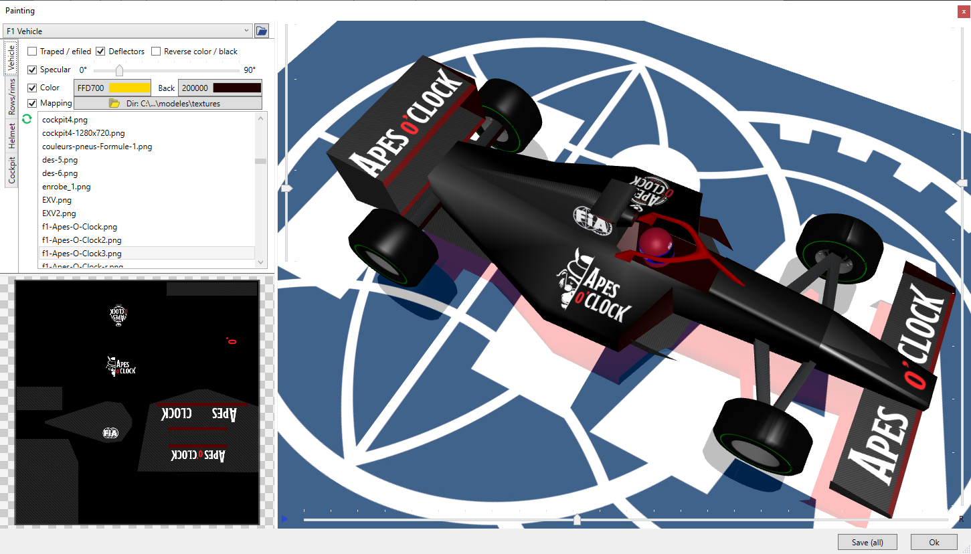Select des-6.png in the list
Viewport: 971px width, 554px height.
[x=147, y=173]
